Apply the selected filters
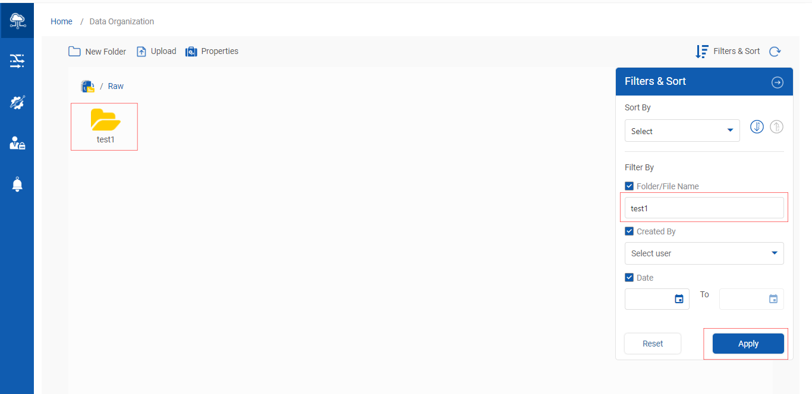 (x=748, y=344)
